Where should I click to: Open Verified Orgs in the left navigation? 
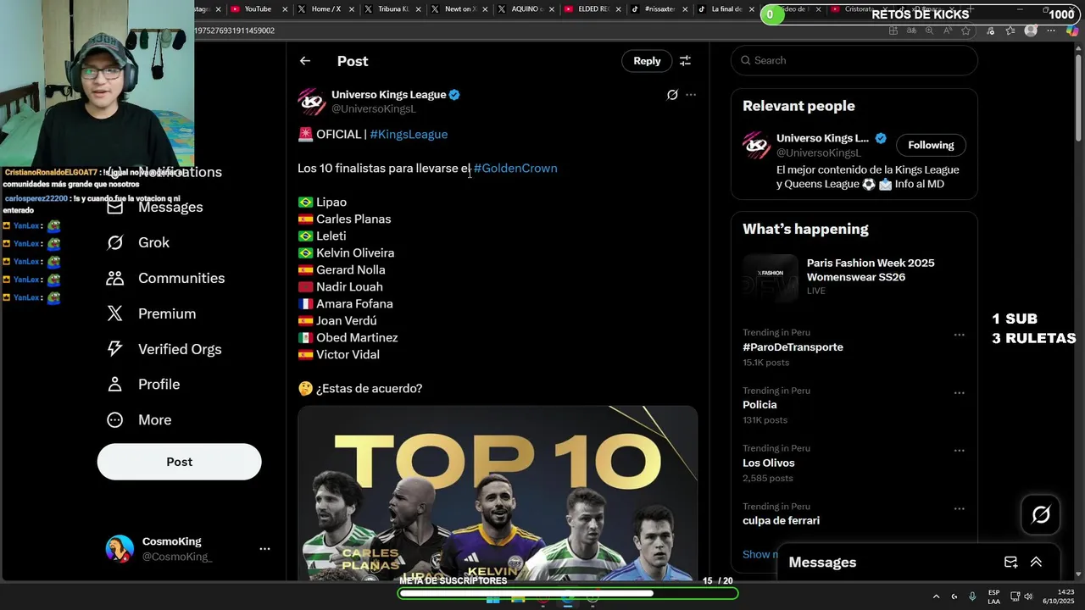coord(164,349)
